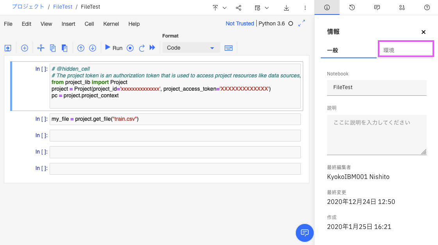This screenshot has width=438, height=245.
Task: Paste cells below icon
Action: (x=64, y=48)
